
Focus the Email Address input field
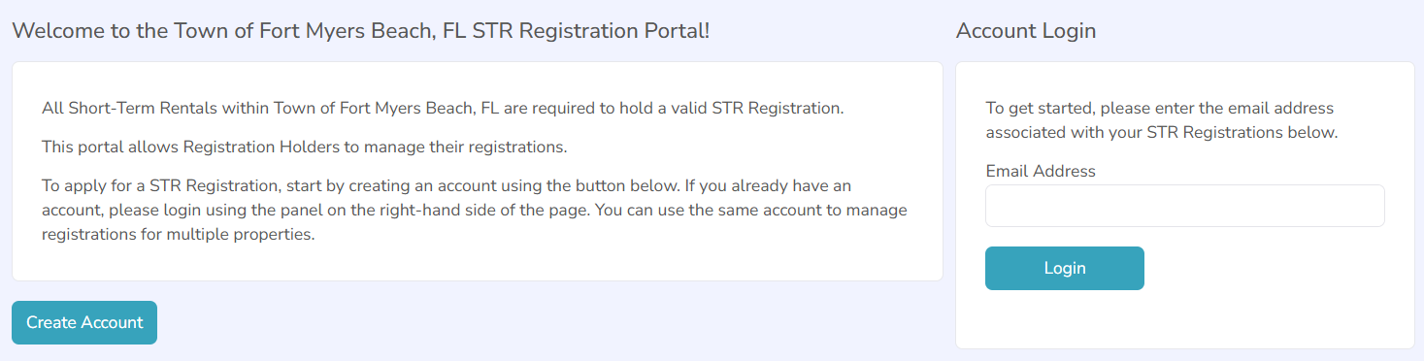1184,206
